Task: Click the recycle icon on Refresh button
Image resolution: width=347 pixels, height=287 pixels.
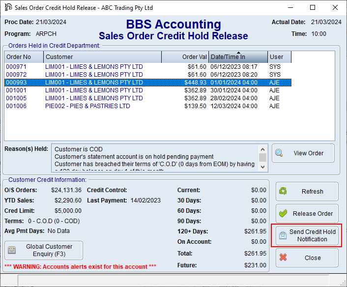Action: [283, 192]
